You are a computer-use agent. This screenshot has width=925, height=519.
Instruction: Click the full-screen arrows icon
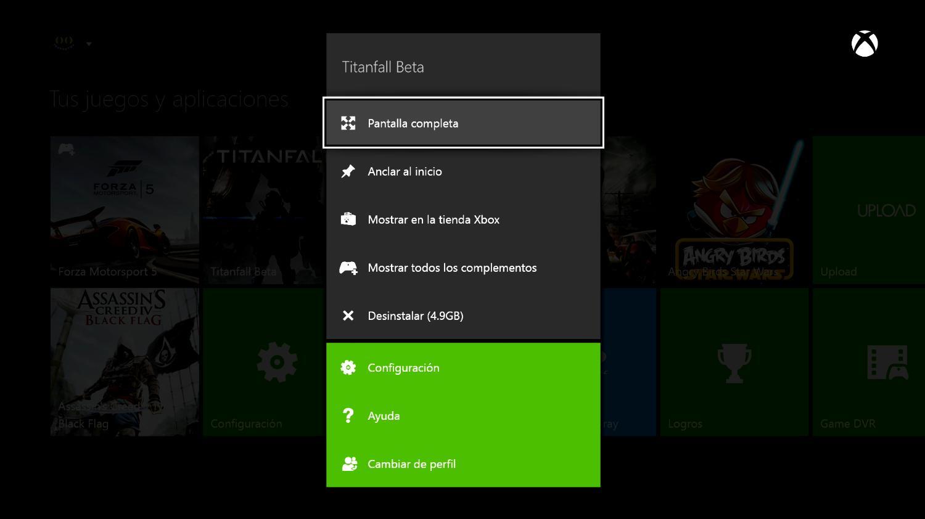(x=348, y=123)
